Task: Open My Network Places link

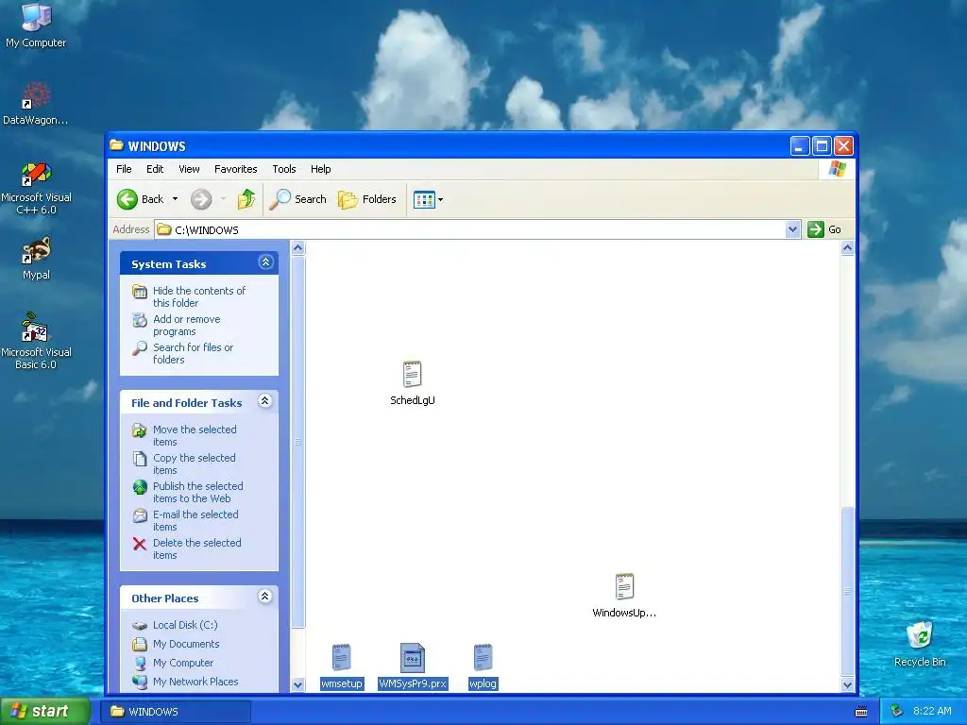Action: 195,682
